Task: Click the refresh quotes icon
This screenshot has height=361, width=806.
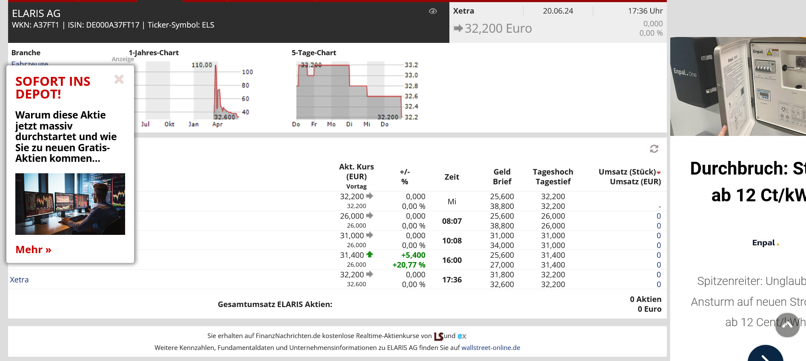Action: click(x=654, y=149)
